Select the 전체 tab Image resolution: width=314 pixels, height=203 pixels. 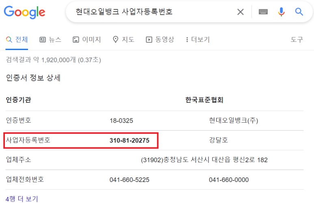pyautogui.click(x=17, y=39)
